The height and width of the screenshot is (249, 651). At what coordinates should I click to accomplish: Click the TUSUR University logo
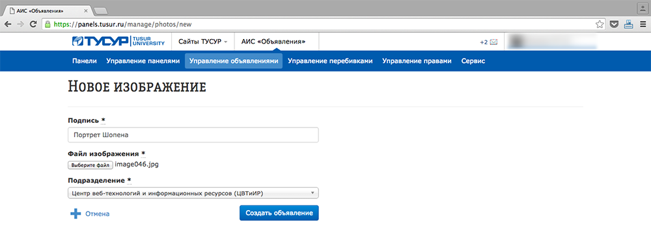[118, 42]
